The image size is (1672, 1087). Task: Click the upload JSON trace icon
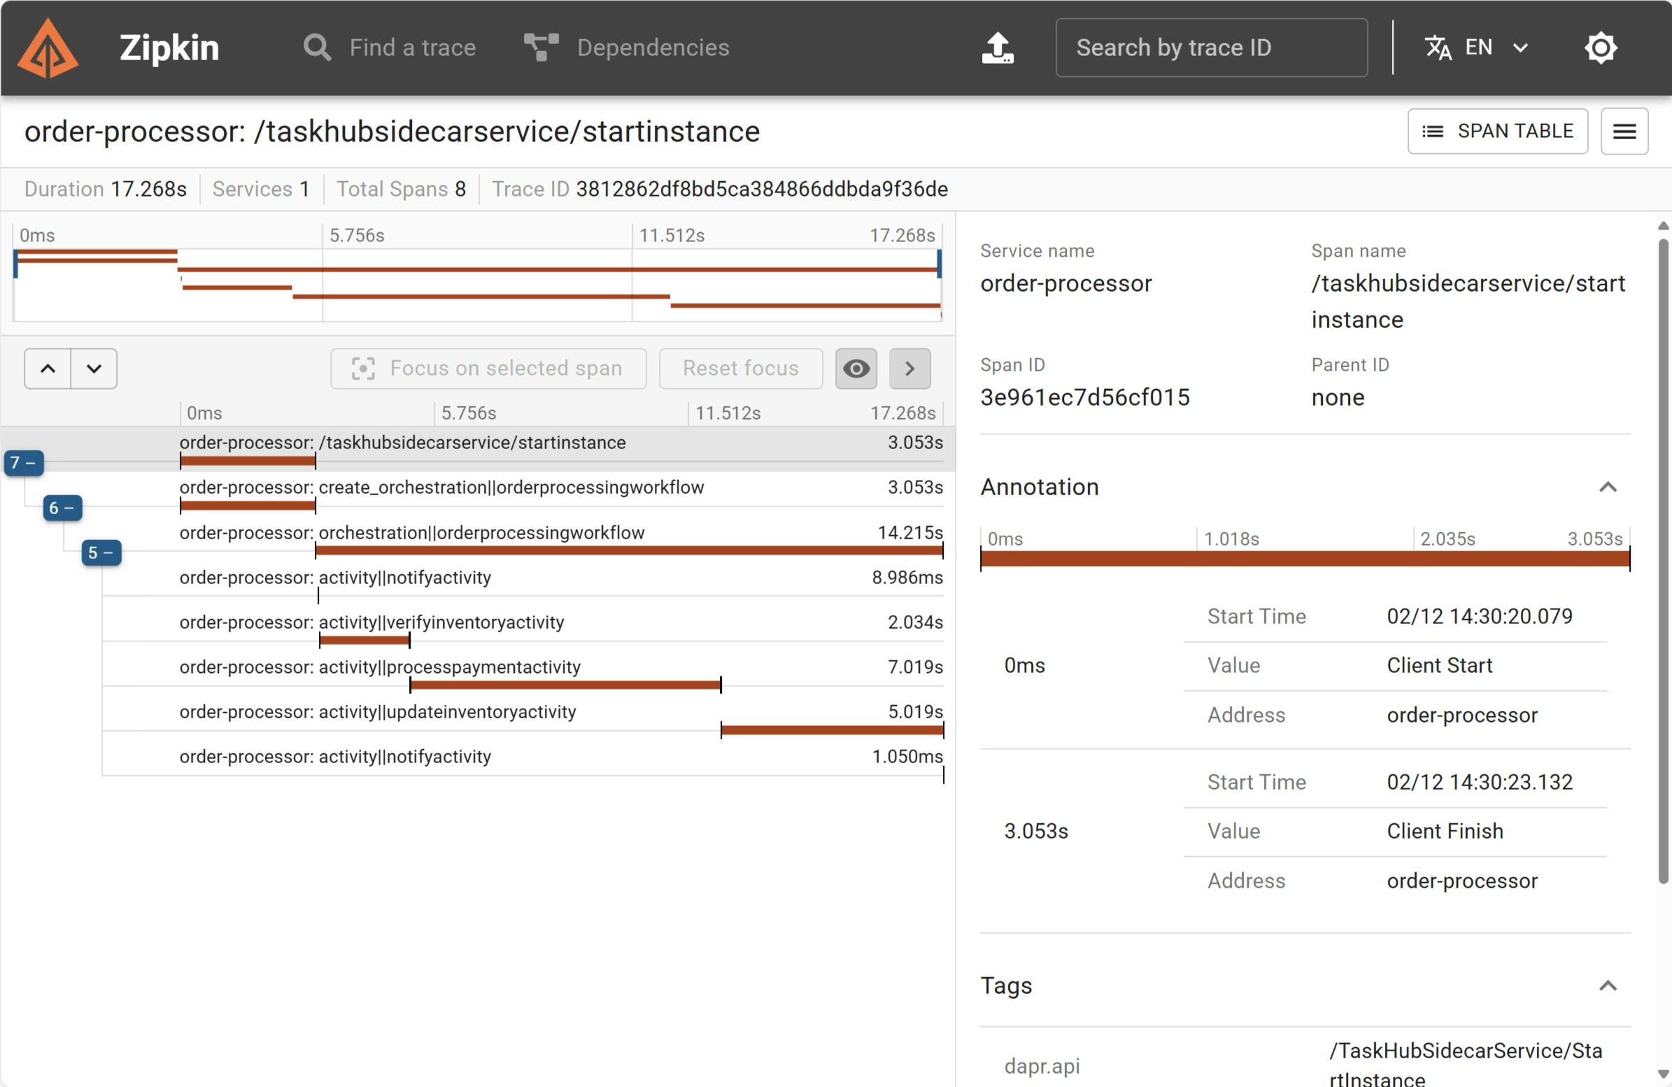pyautogui.click(x=997, y=48)
